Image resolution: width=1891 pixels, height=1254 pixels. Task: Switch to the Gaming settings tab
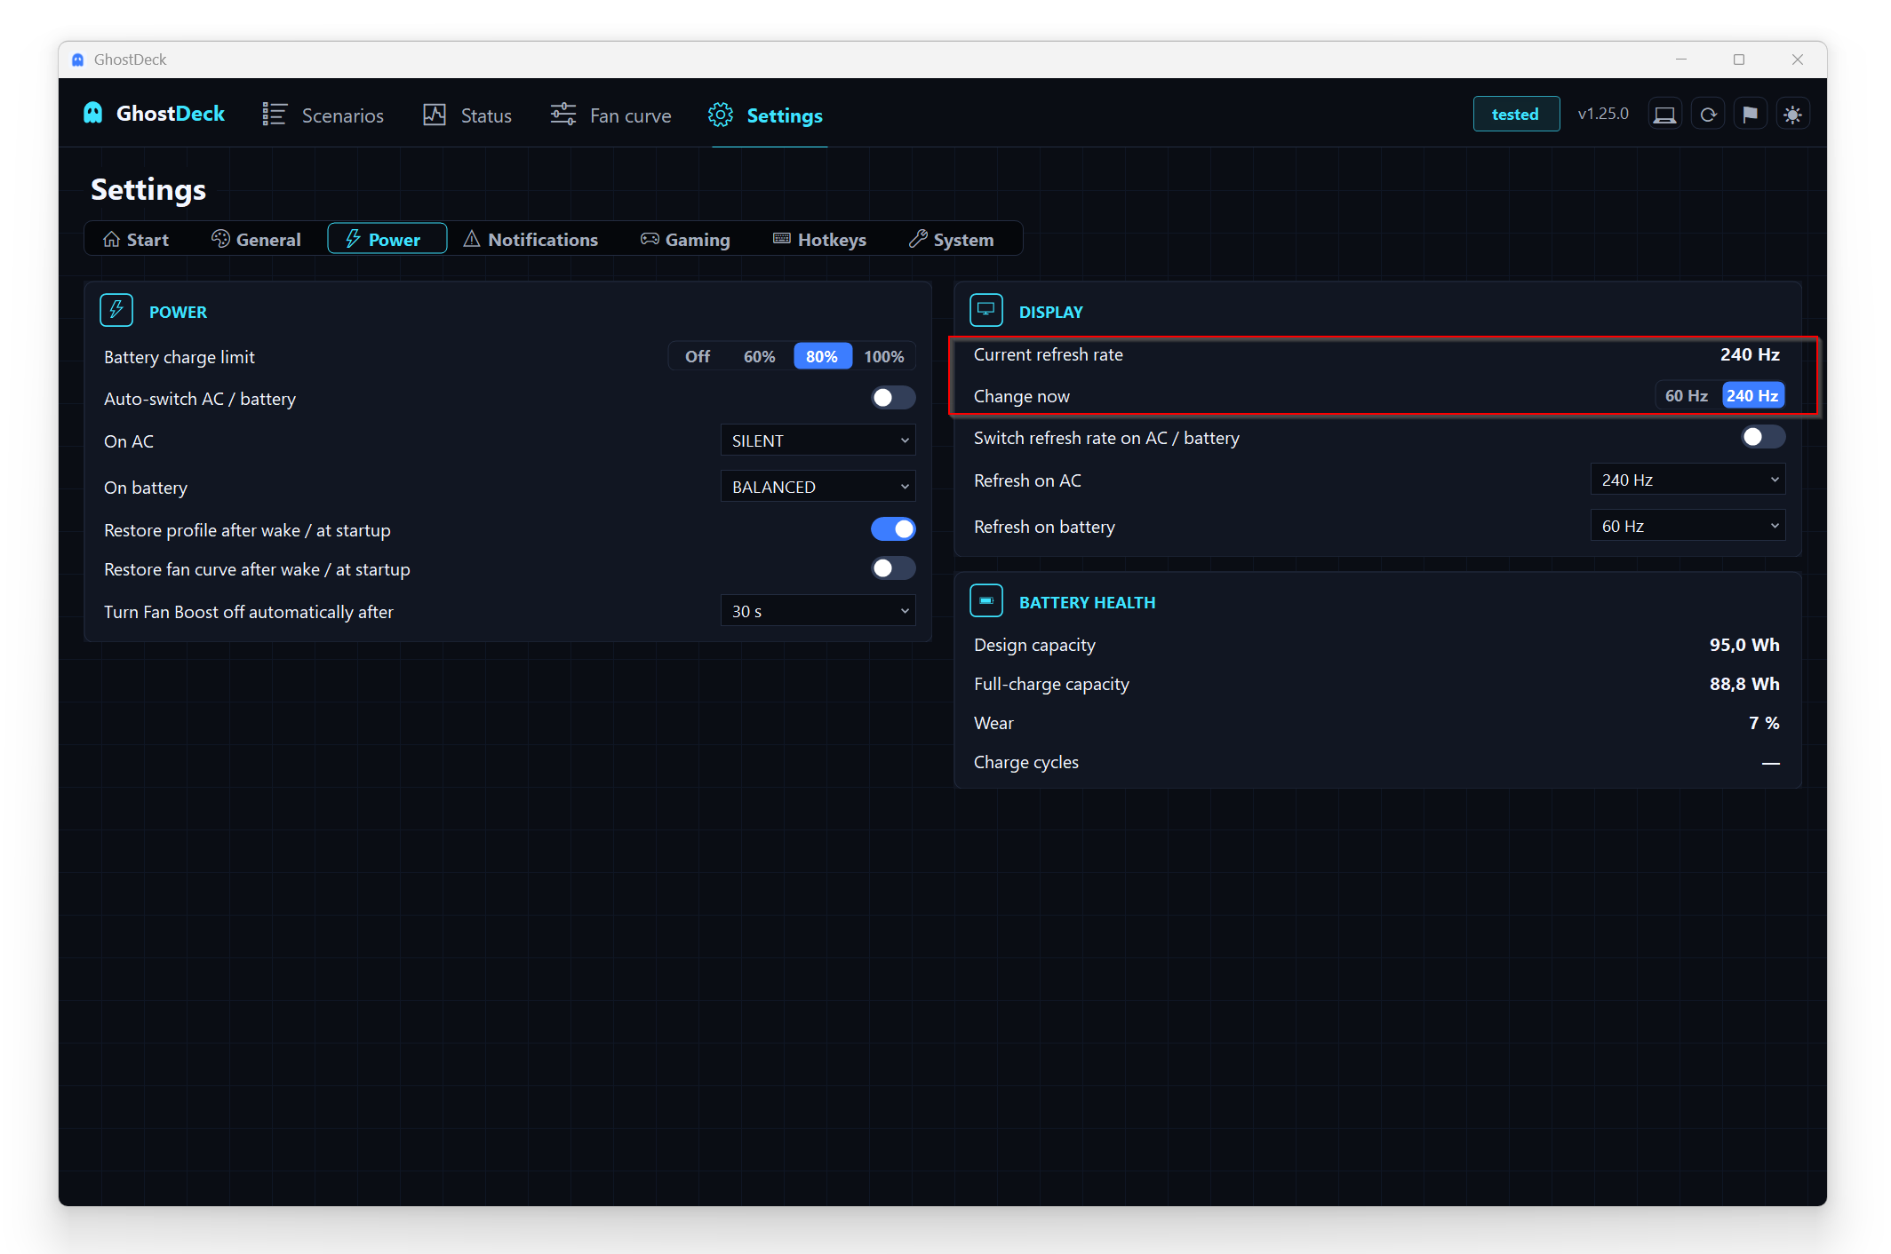click(x=685, y=240)
